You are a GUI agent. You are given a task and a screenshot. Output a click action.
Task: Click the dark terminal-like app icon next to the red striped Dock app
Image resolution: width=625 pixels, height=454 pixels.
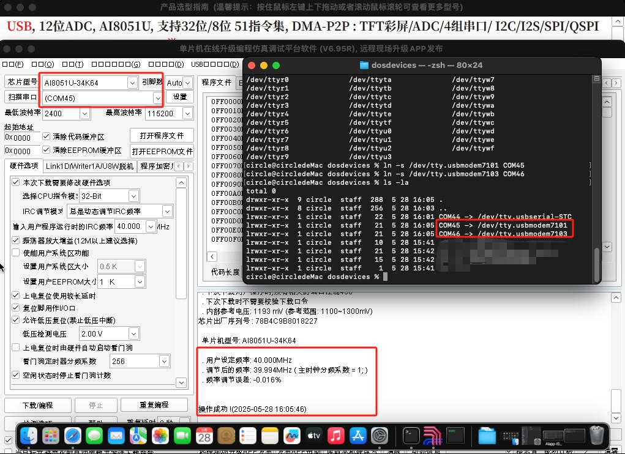pyautogui.click(x=455, y=436)
